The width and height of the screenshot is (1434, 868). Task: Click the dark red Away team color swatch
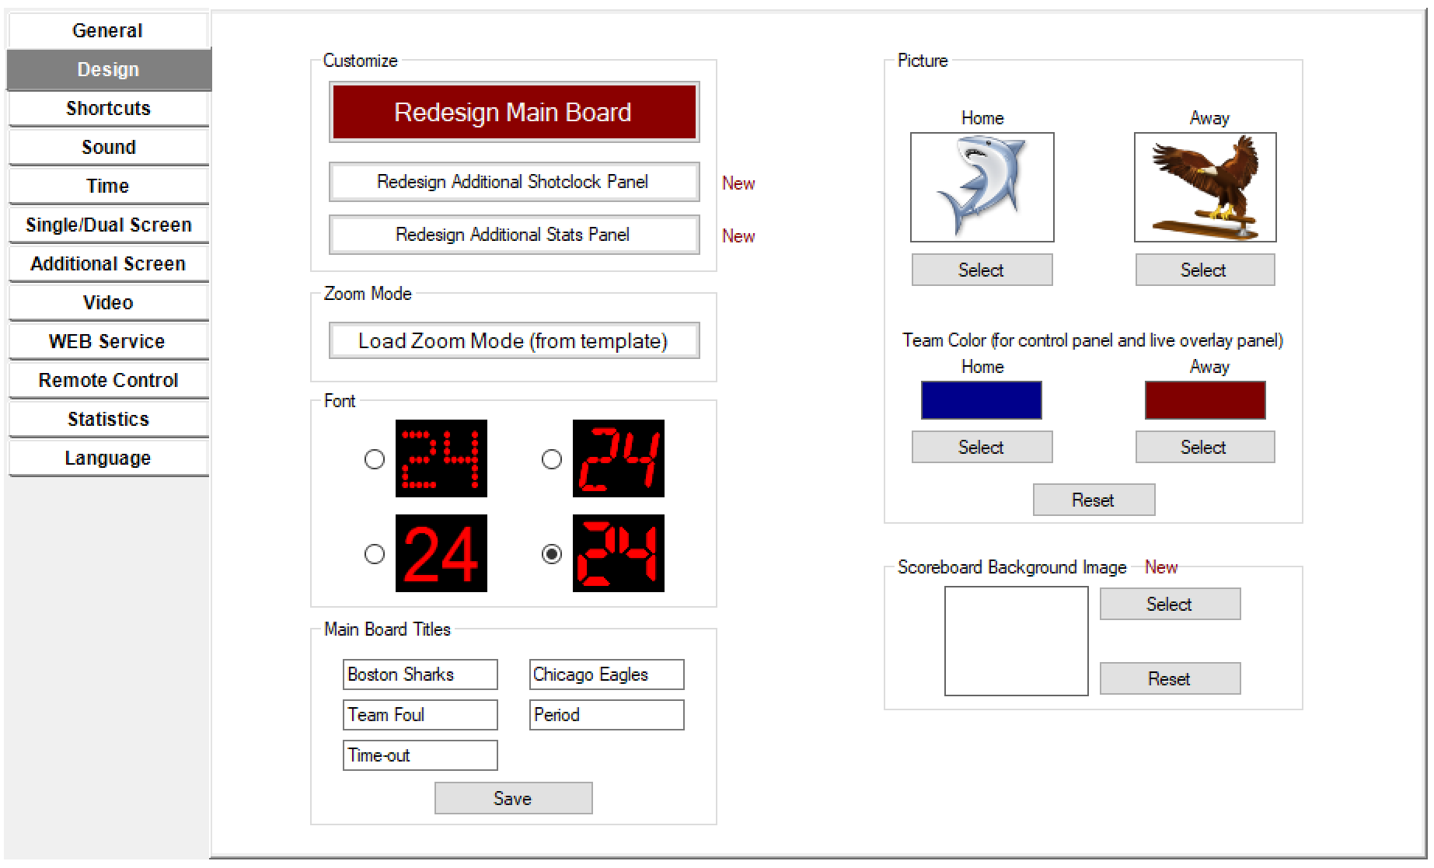pos(1205,400)
